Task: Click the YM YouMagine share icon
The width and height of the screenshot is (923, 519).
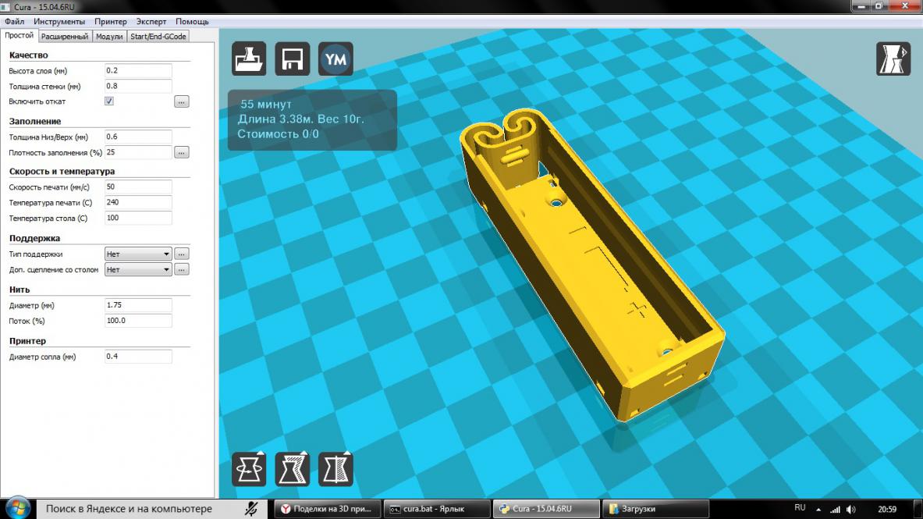Action: coord(336,59)
